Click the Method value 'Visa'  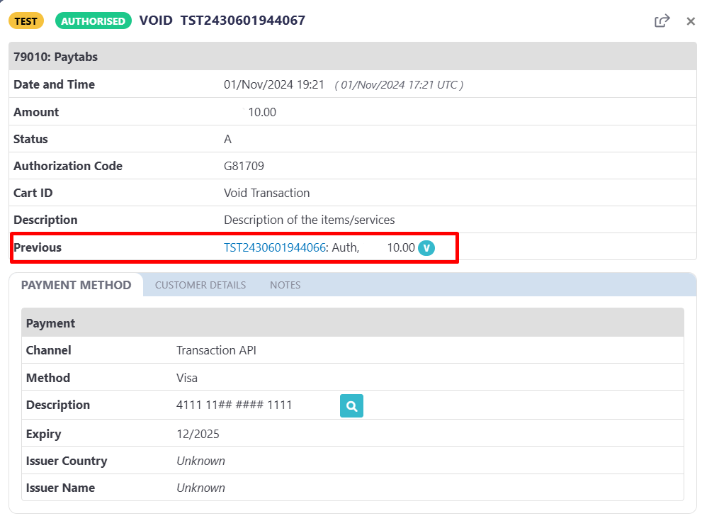(x=187, y=378)
